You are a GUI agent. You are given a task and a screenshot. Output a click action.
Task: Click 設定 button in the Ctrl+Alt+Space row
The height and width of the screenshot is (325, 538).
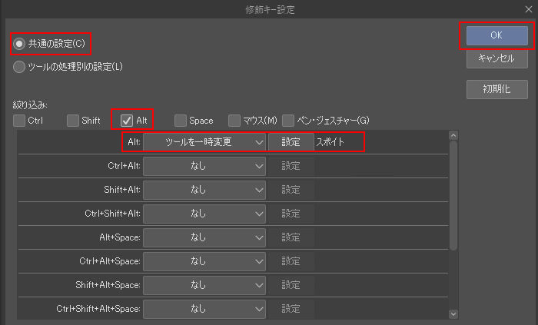click(x=291, y=261)
